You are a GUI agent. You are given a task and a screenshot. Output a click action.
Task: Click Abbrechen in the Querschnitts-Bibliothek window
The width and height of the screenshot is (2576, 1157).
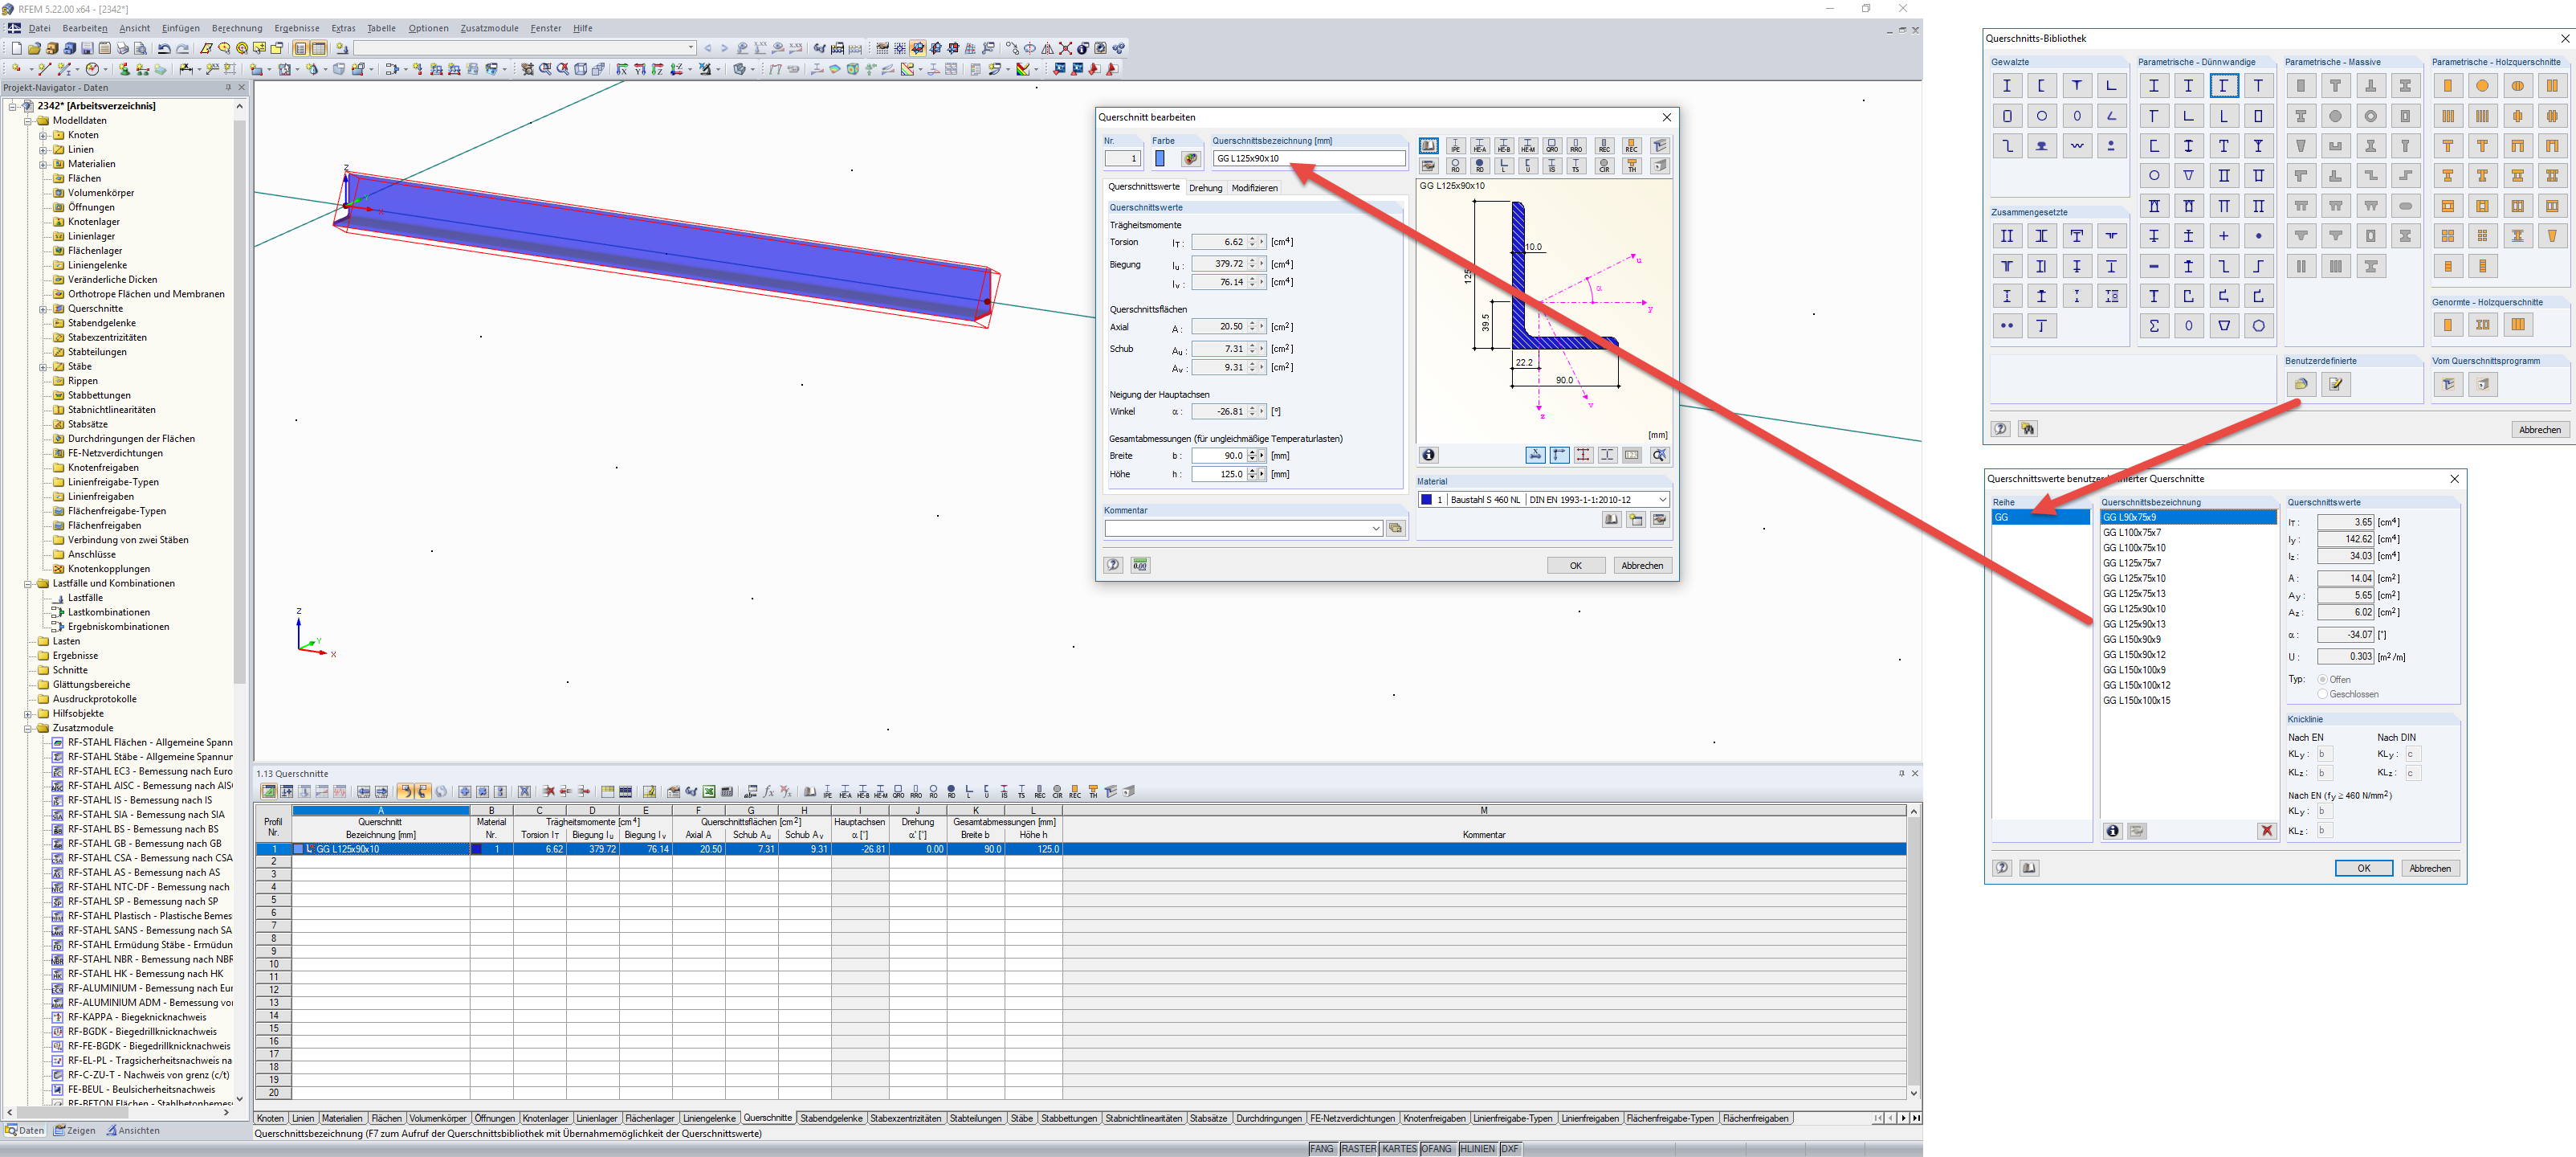coord(2540,428)
